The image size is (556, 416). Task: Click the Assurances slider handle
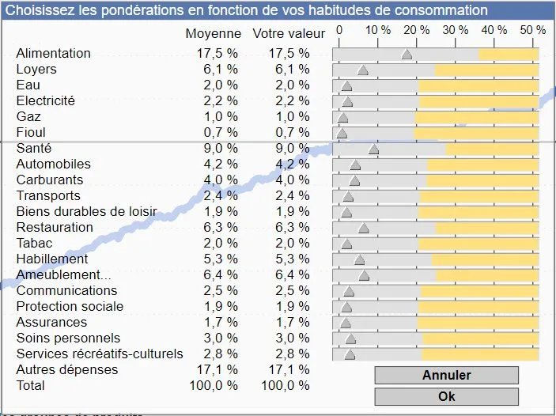pos(346,323)
